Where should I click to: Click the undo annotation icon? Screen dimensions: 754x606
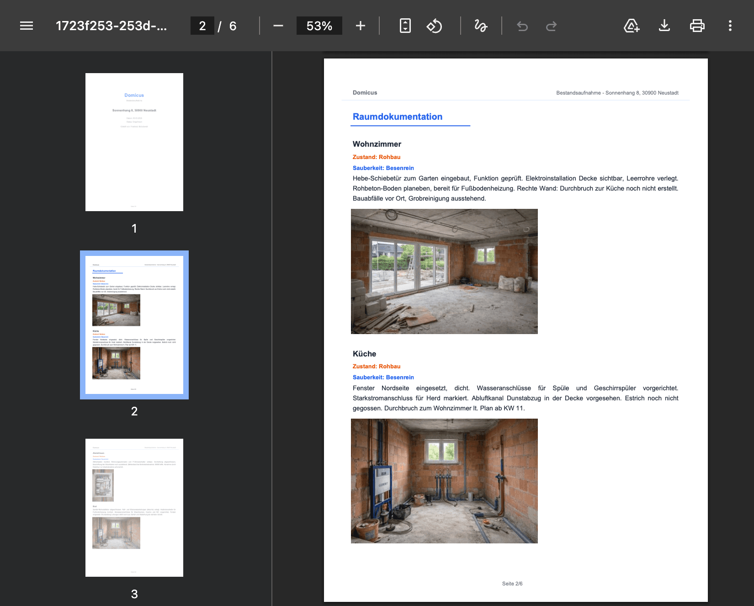pyautogui.click(x=522, y=26)
